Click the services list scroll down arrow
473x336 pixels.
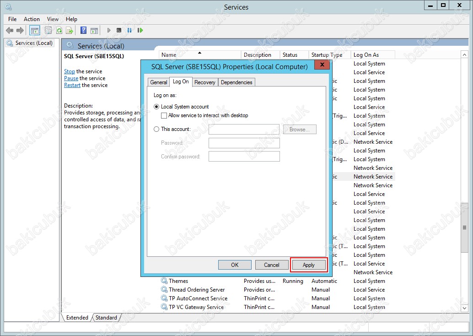pyautogui.click(x=464, y=308)
